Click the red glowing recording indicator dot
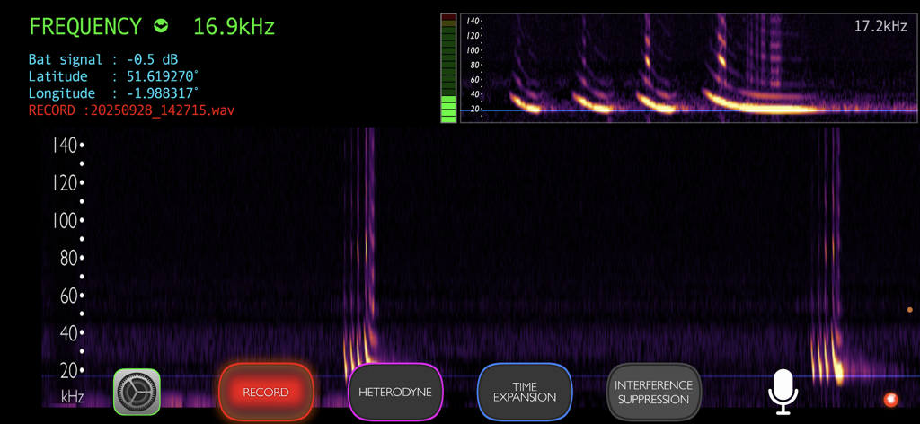 pos(890,400)
